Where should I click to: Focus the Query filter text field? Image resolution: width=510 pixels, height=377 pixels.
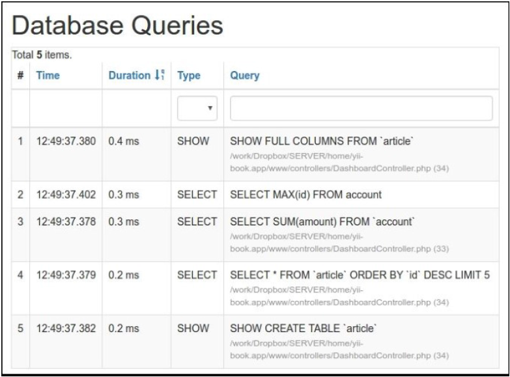pos(361,108)
